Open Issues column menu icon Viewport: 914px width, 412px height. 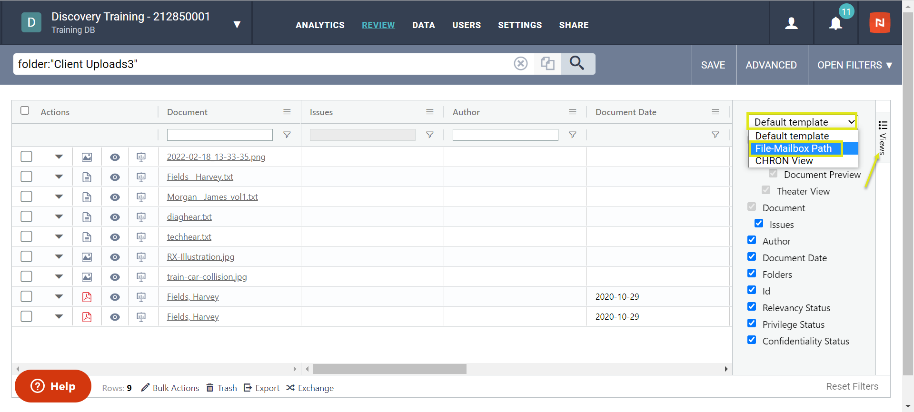[430, 112]
